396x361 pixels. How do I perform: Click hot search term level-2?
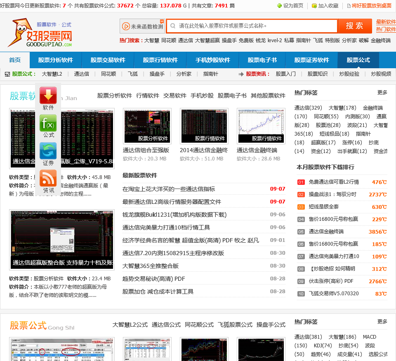[x=275, y=41]
